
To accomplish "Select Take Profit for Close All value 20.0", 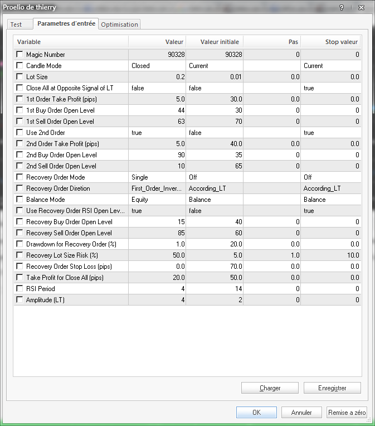I will pyautogui.click(x=157, y=277).
